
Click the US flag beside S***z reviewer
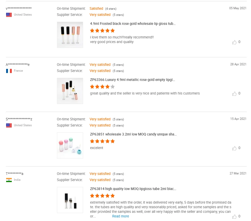pyautogui.click(x=9, y=125)
